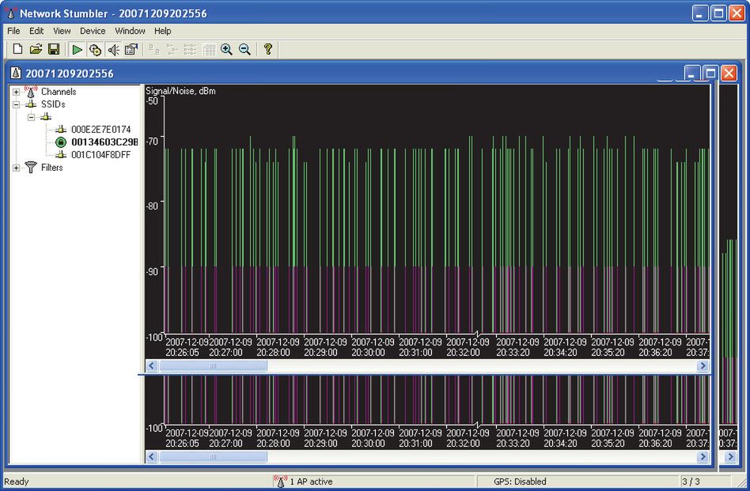Click the network icon of the unnamed SSID
750x491 pixels.
[46, 117]
